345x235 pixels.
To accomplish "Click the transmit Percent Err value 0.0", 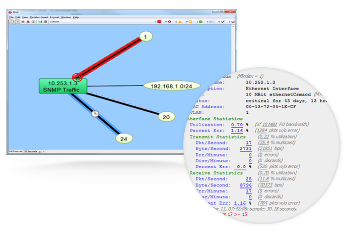I will click(241, 167).
